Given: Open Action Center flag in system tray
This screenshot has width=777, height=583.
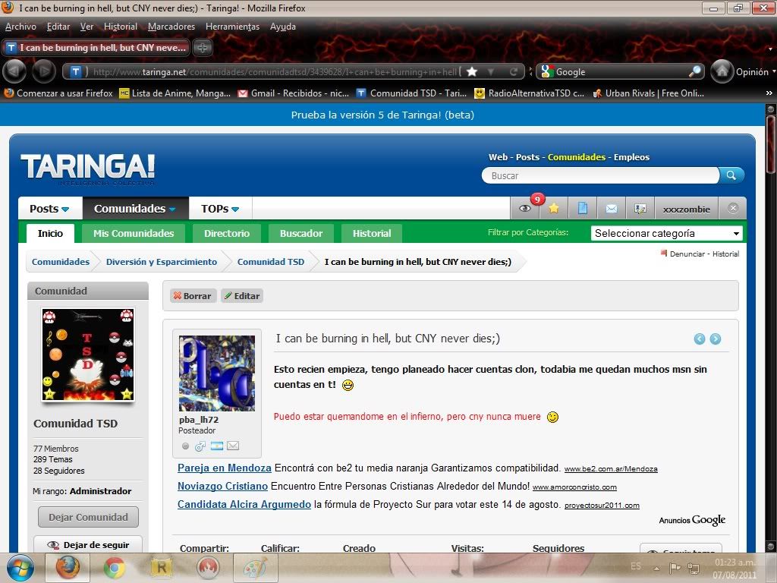Looking at the screenshot, I should click(675, 568).
